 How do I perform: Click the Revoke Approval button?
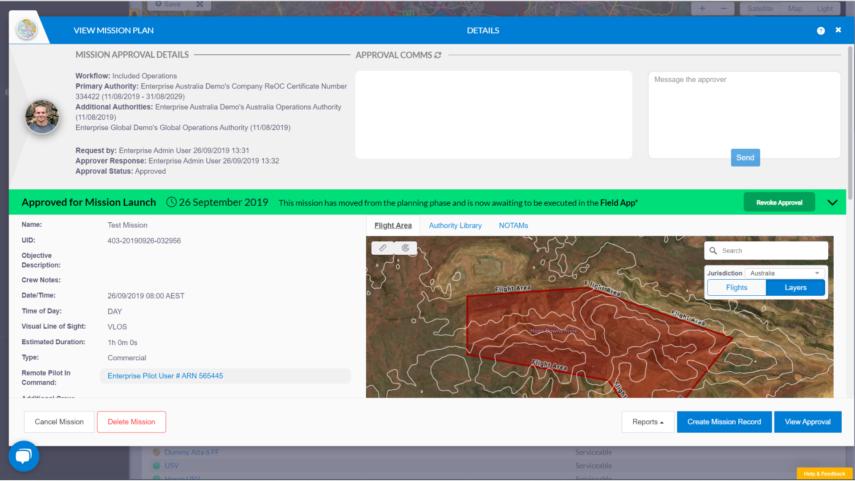click(x=779, y=202)
